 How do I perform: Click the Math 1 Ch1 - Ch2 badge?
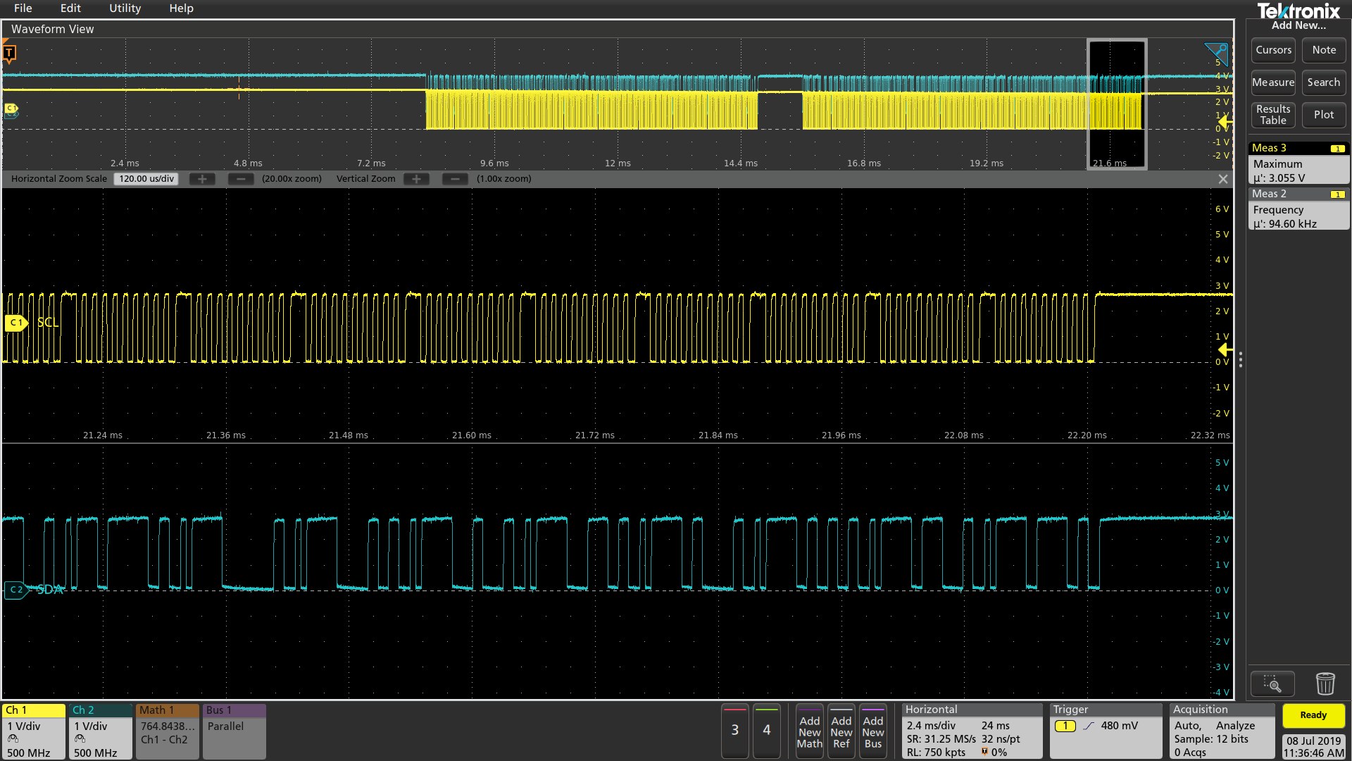tap(167, 731)
